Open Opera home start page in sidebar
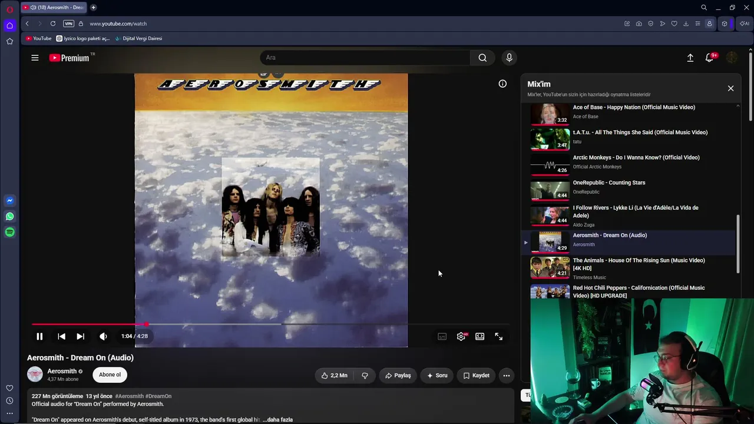Viewport: 754px width, 424px height. click(9, 25)
